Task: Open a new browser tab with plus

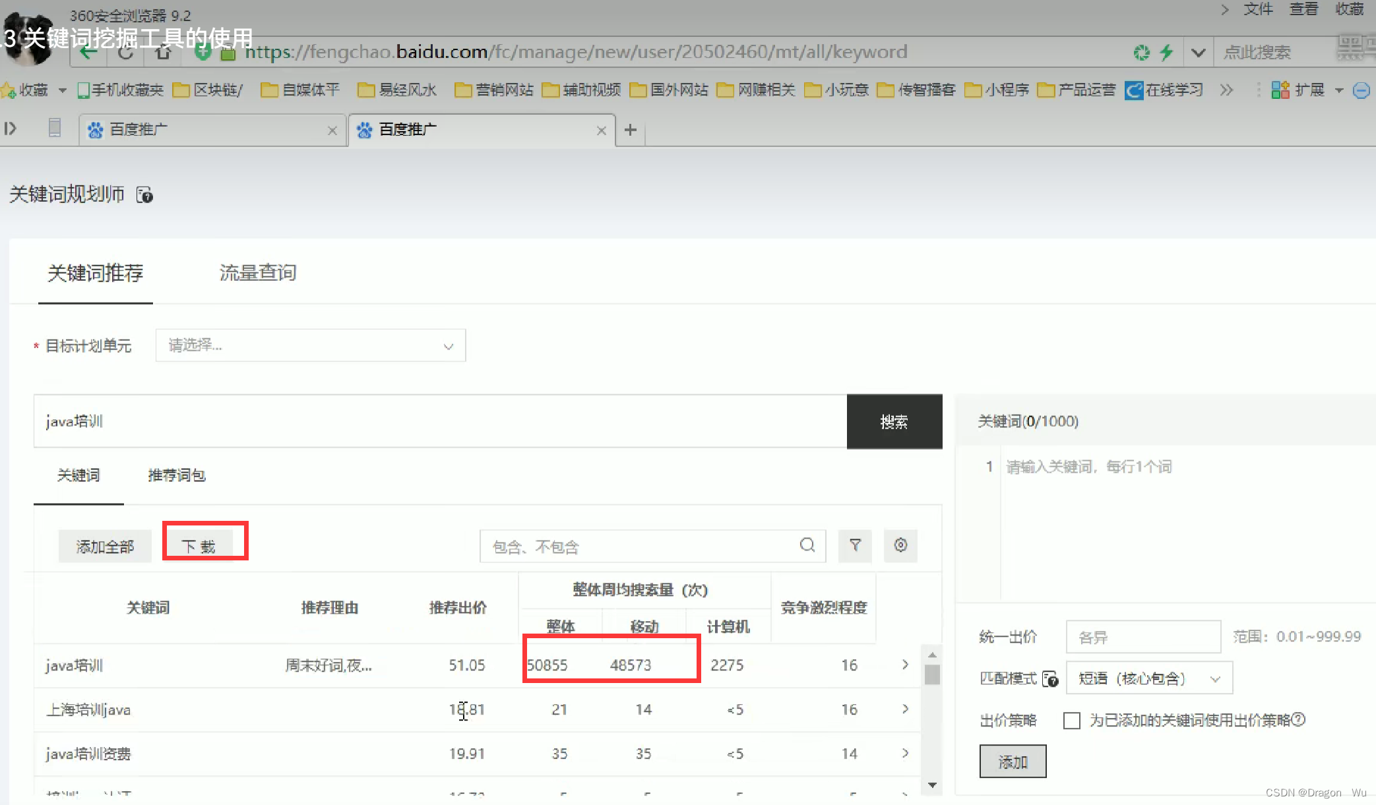Action: click(631, 130)
